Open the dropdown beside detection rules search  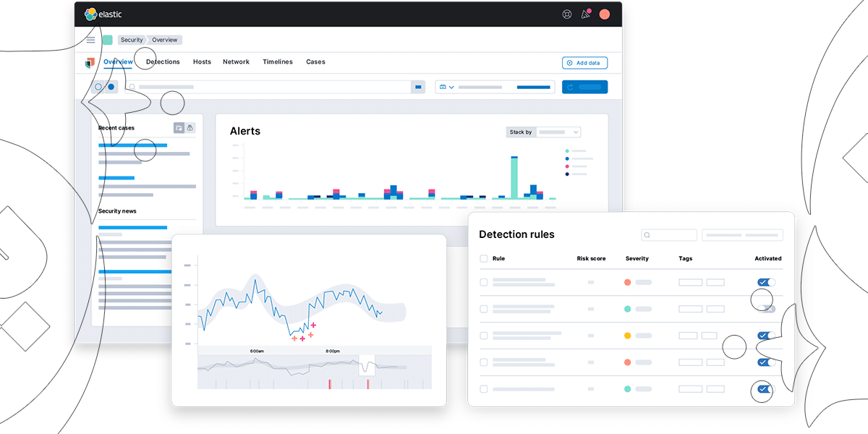click(742, 235)
